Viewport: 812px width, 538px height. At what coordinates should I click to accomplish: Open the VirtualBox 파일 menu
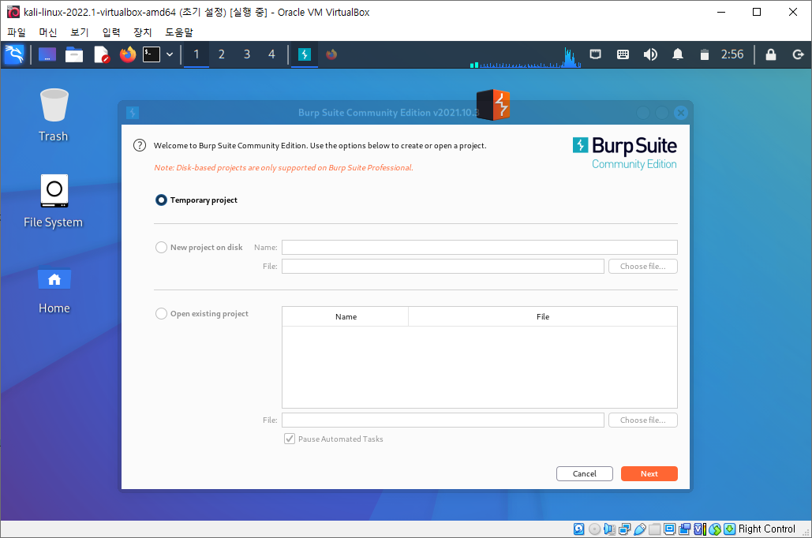[17, 32]
